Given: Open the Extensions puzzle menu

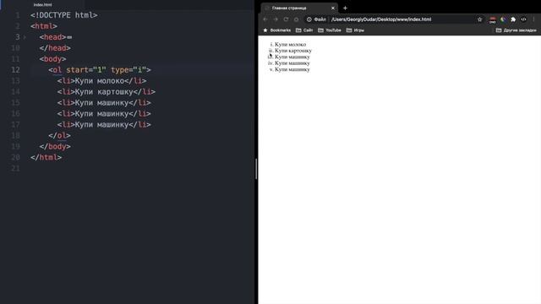Looking at the screenshot, I should point(513,19).
